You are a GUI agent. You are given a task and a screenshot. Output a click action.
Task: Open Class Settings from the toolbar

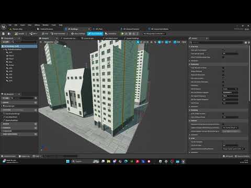click(78, 33)
